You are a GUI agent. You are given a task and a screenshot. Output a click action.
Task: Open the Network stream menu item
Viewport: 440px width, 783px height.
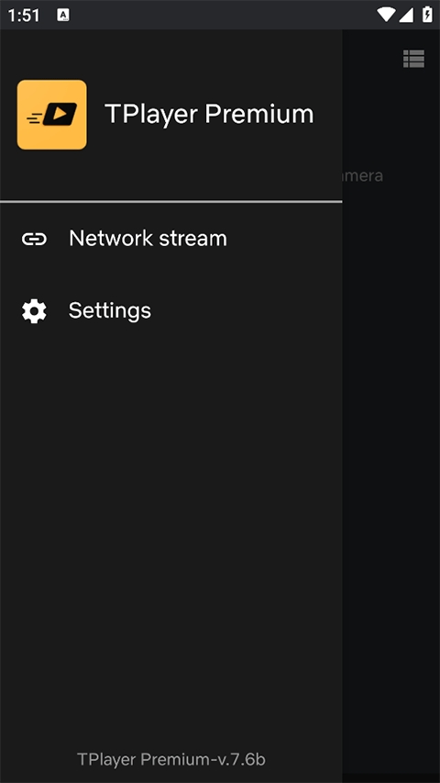click(171, 239)
